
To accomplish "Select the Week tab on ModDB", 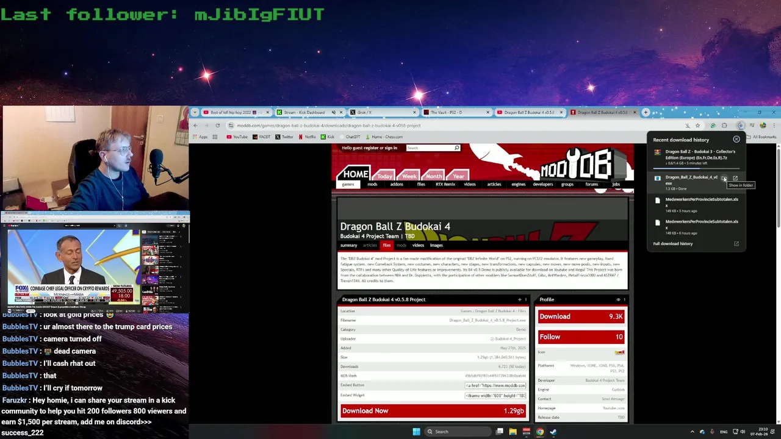I will pos(409,176).
